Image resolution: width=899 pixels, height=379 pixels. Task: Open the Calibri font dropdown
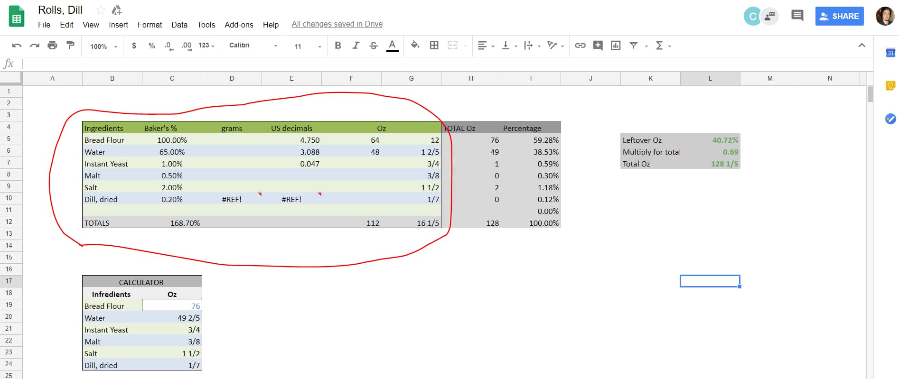tap(253, 46)
